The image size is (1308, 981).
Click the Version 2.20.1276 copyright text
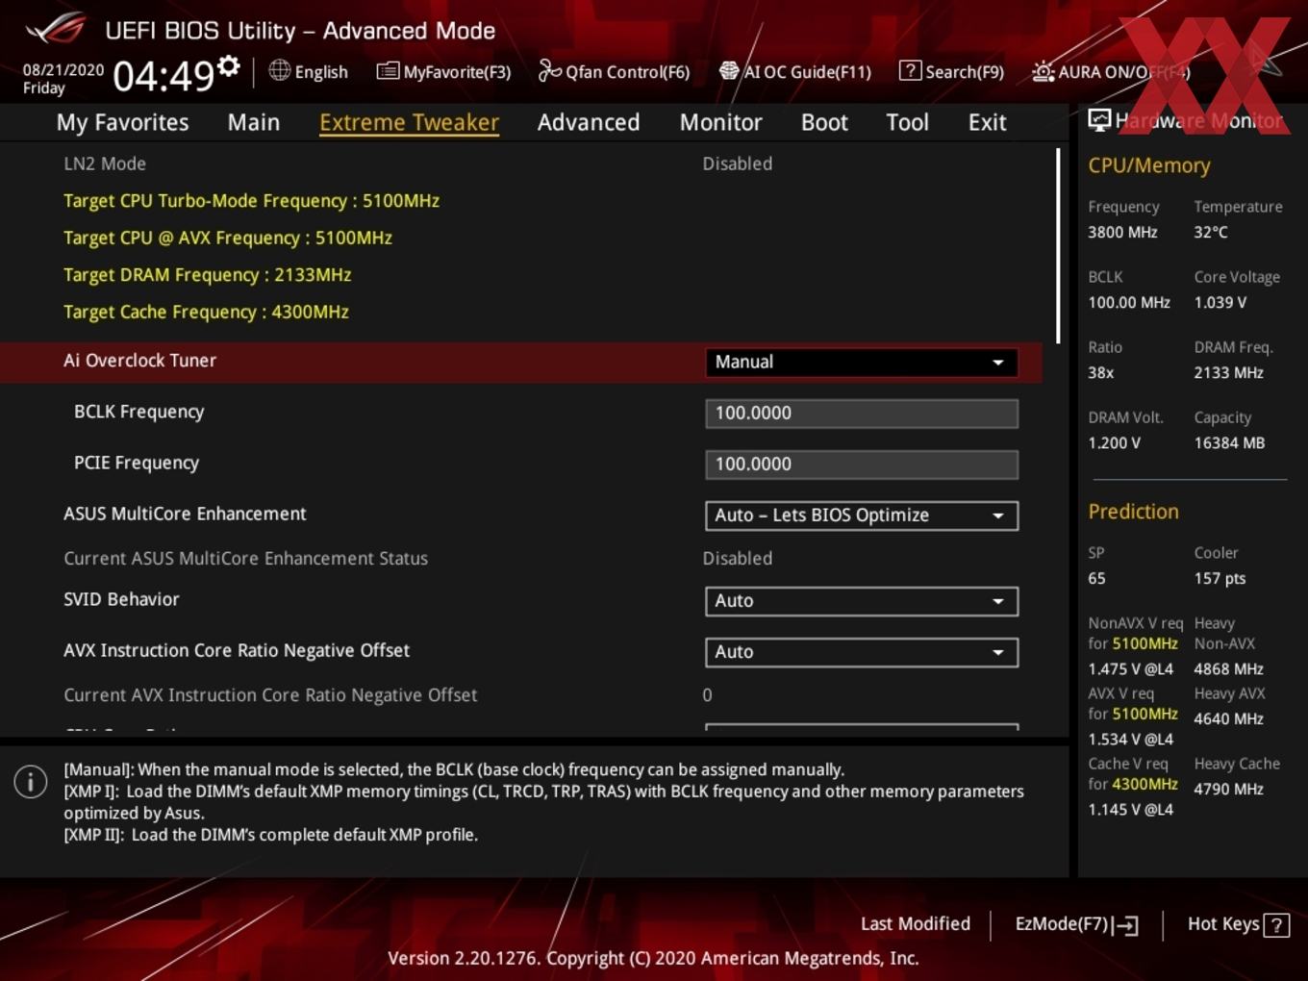(653, 958)
